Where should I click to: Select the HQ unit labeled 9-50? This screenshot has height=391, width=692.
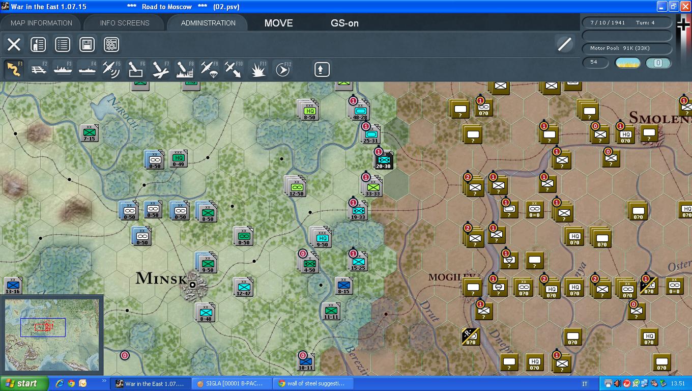(322, 238)
